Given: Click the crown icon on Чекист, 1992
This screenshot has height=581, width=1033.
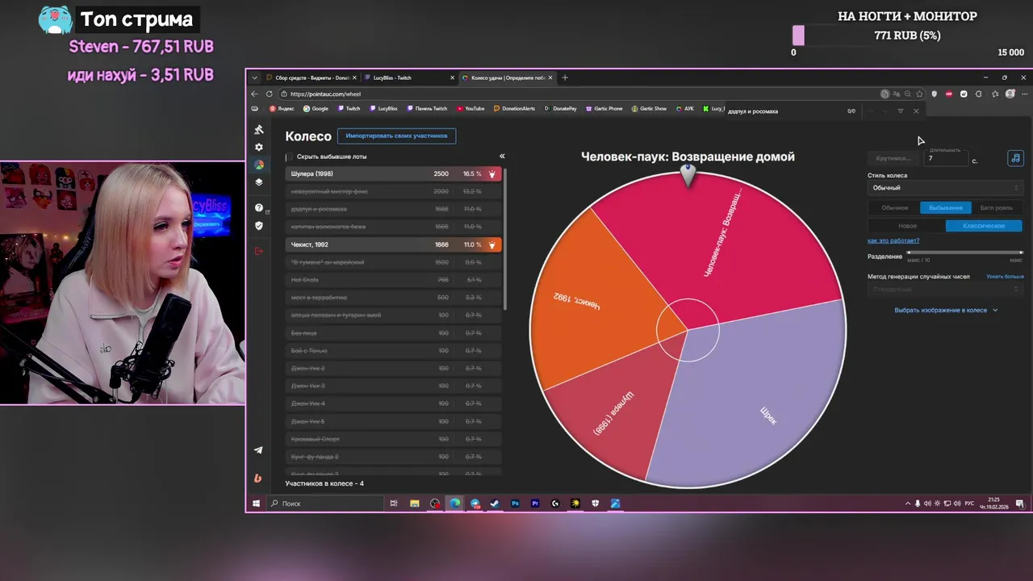Looking at the screenshot, I should (x=491, y=245).
